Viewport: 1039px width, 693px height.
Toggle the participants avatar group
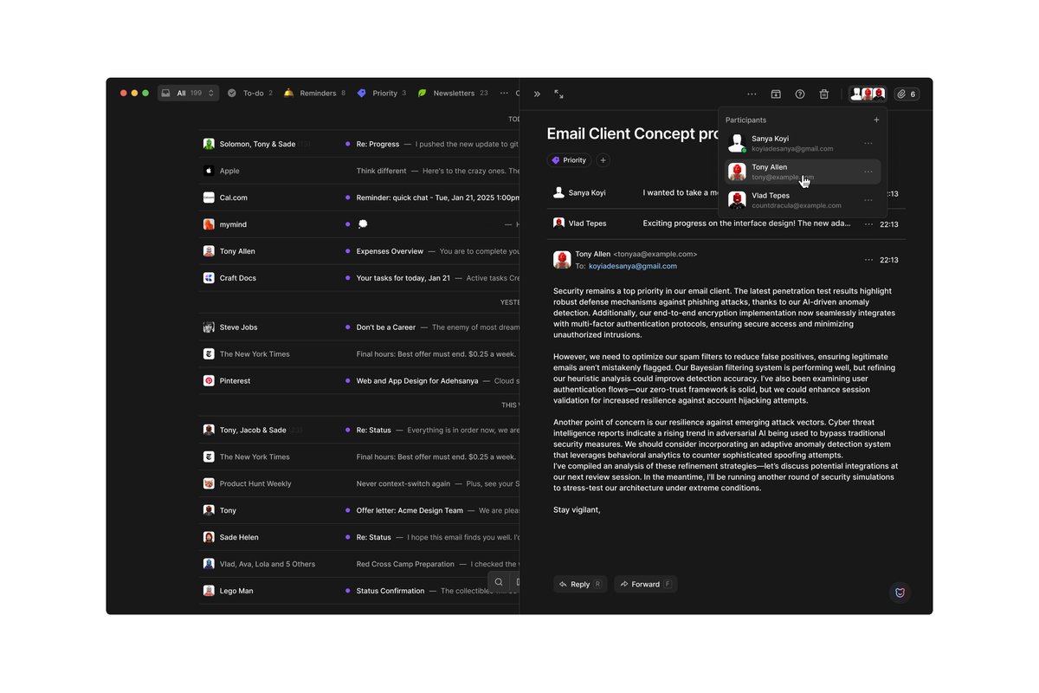pyautogui.click(x=868, y=94)
